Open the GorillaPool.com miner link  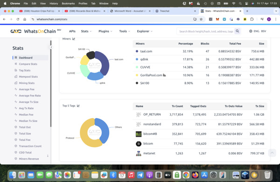pos(151,75)
